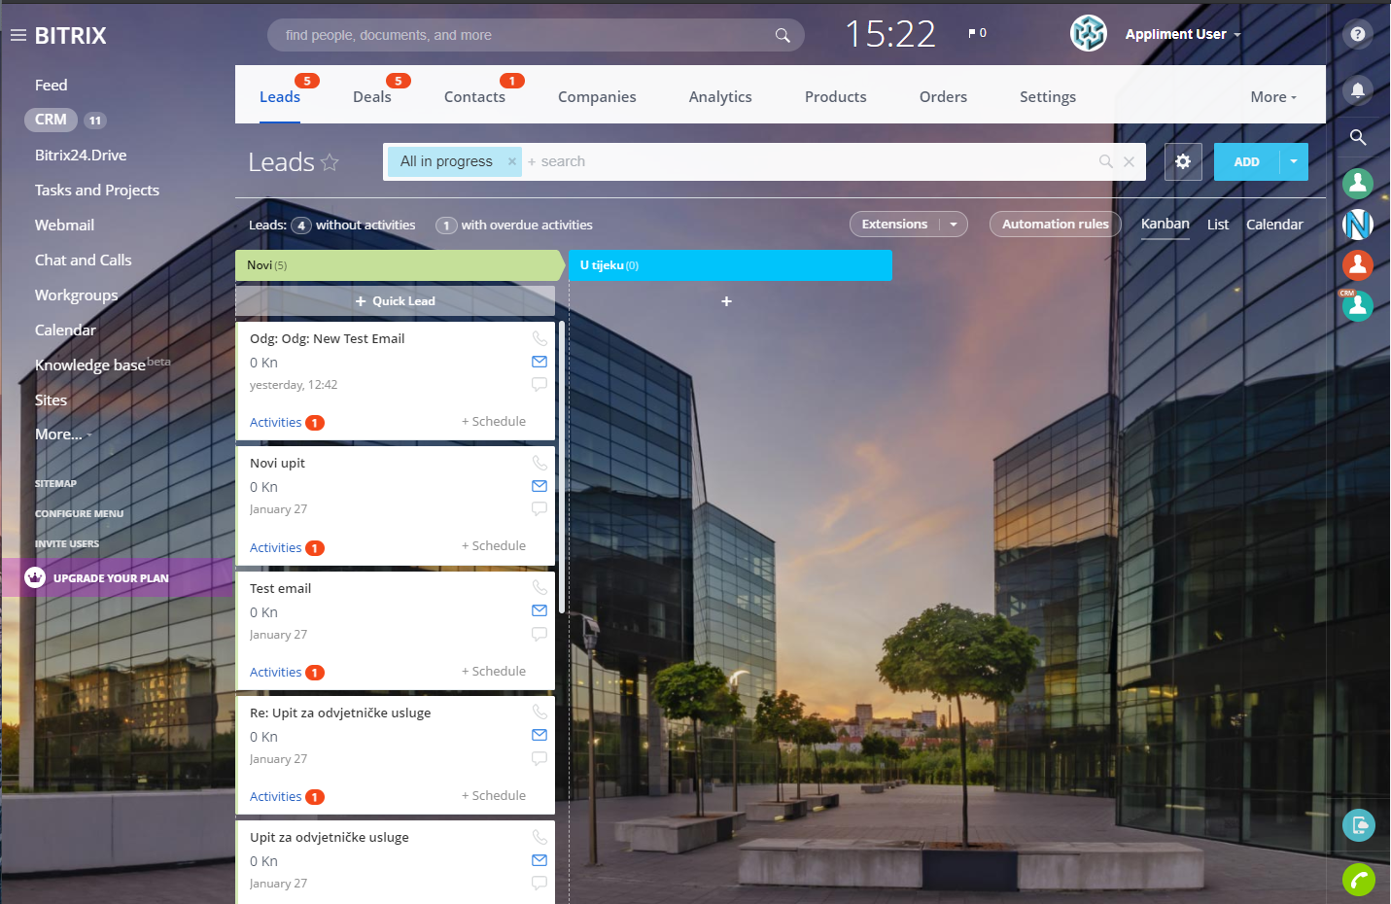Click the phone icon on the Test email card
Image resolution: width=1391 pixels, height=904 pixels.
539,587
